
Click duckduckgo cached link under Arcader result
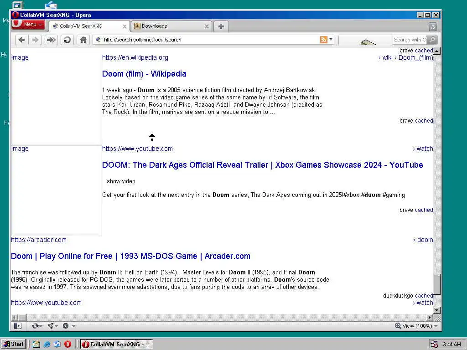tap(424, 295)
